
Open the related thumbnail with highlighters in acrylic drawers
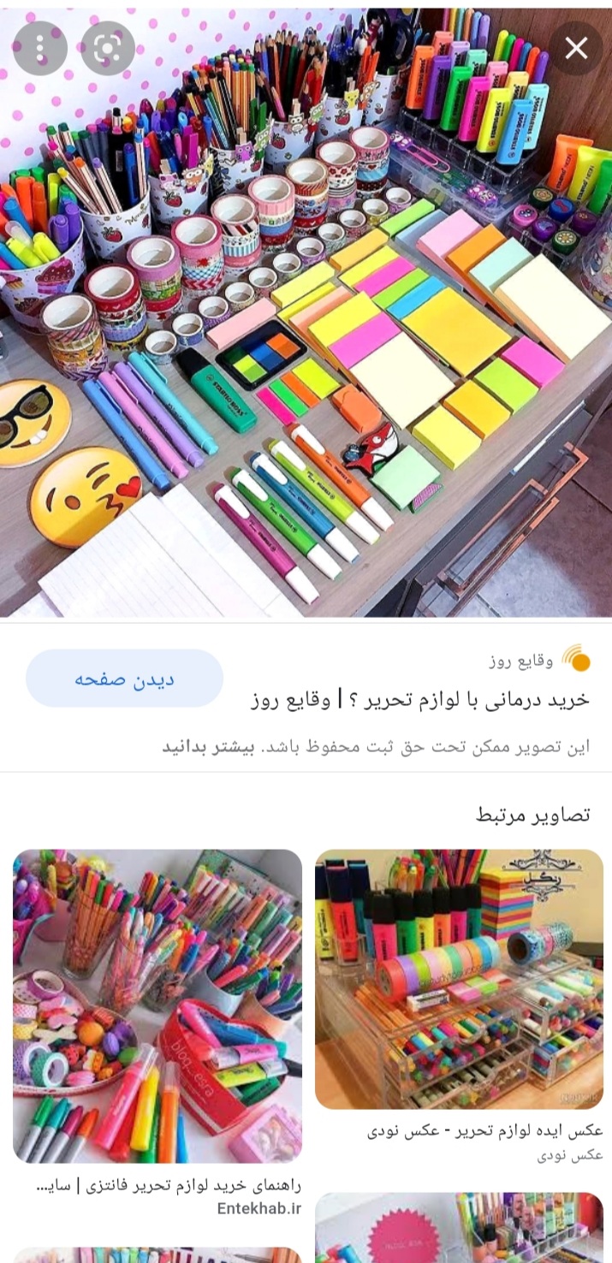tap(459, 979)
